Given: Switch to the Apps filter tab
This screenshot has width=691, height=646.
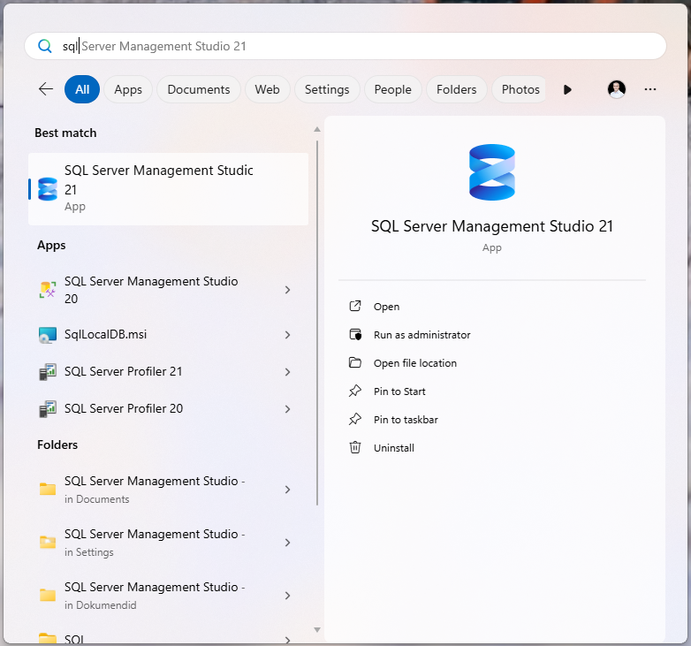Looking at the screenshot, I should 128,89.
